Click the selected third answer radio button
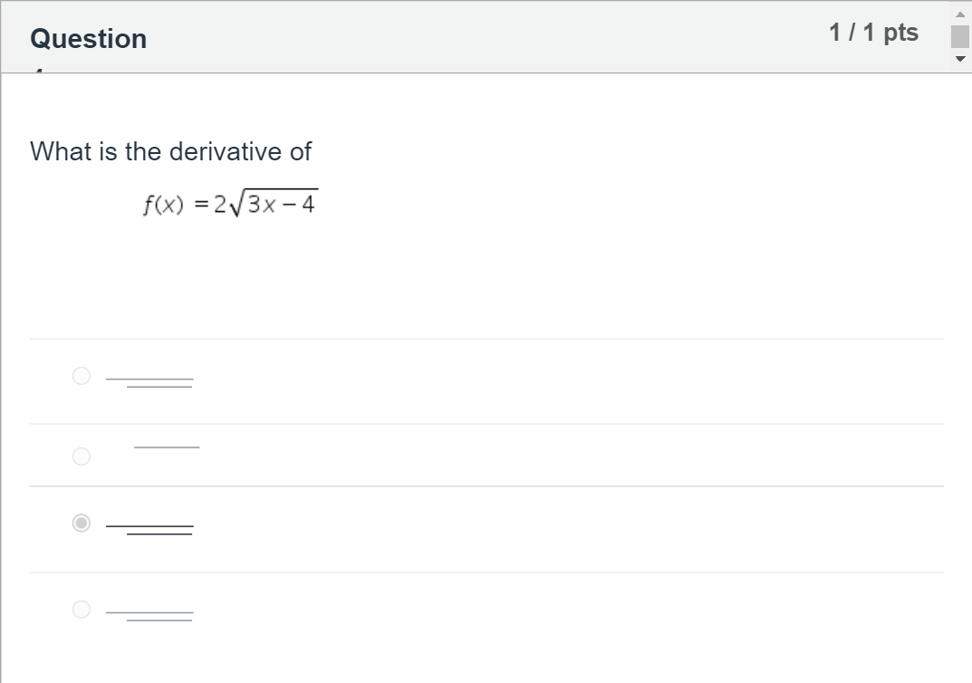This screenshot has height=683, width=972. coord(82,523)
